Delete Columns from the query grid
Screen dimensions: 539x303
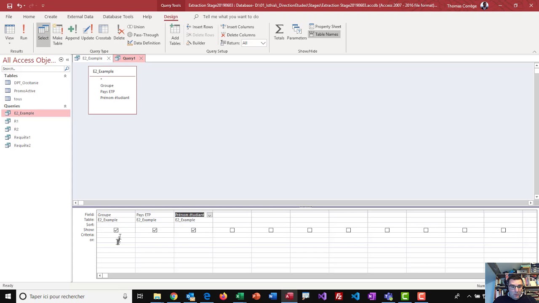[238, 35]
